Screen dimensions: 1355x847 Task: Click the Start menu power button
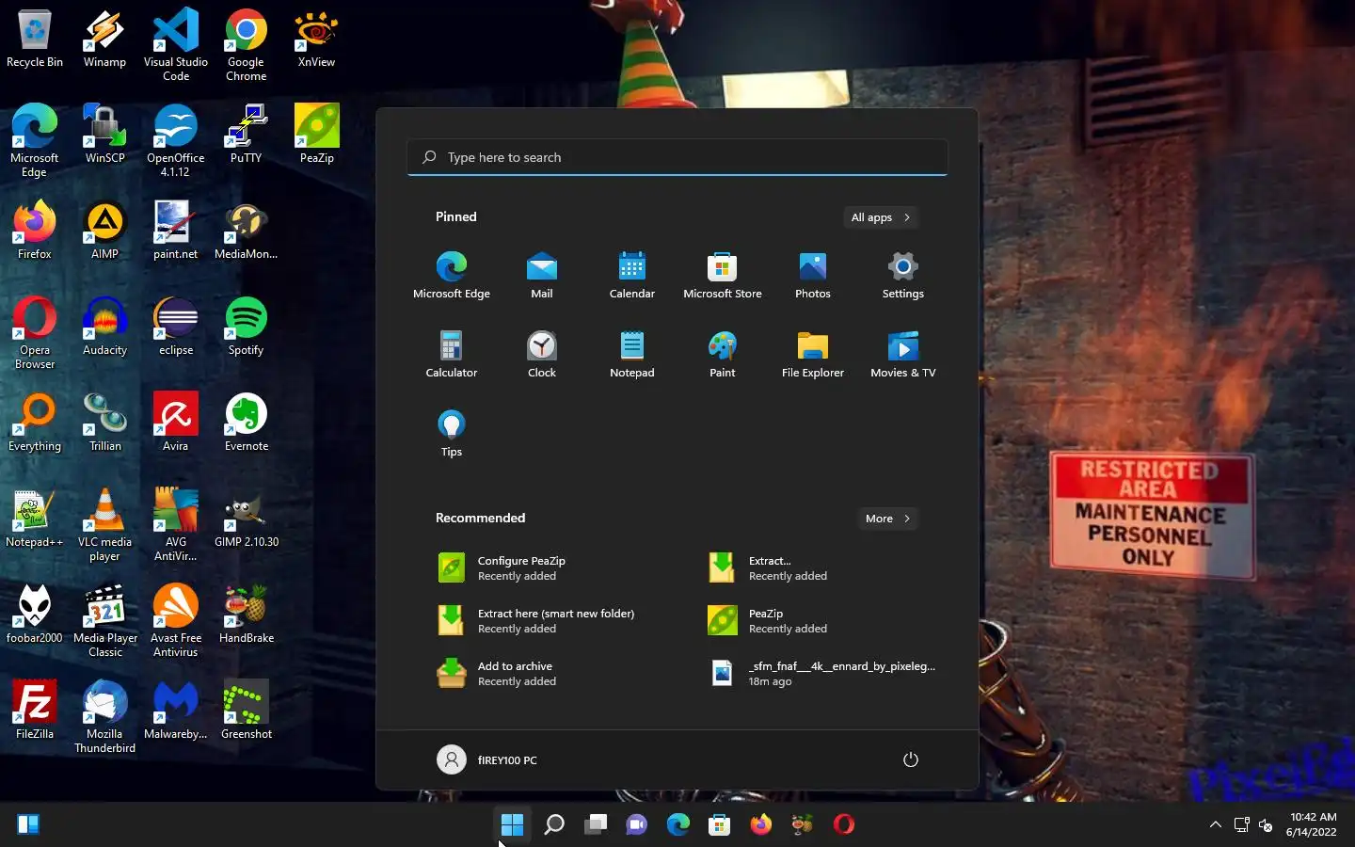[910, 759]
